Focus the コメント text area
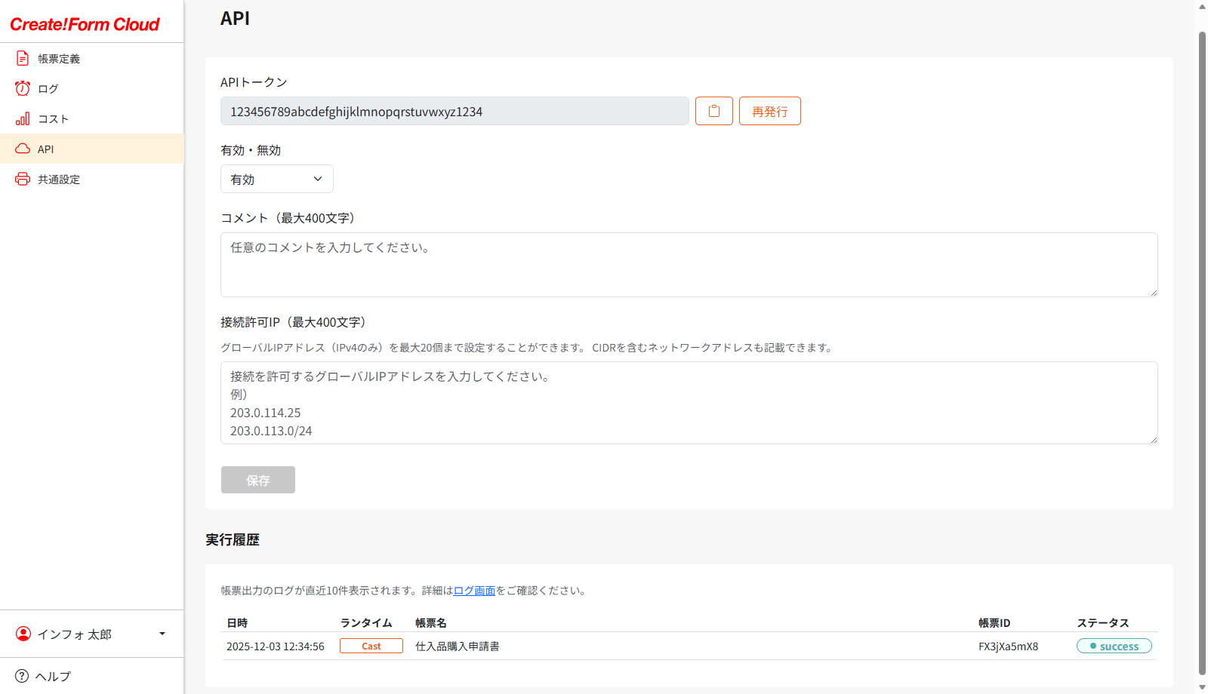The width and height of the screenshot is (1208, 694). pos(689,264)
